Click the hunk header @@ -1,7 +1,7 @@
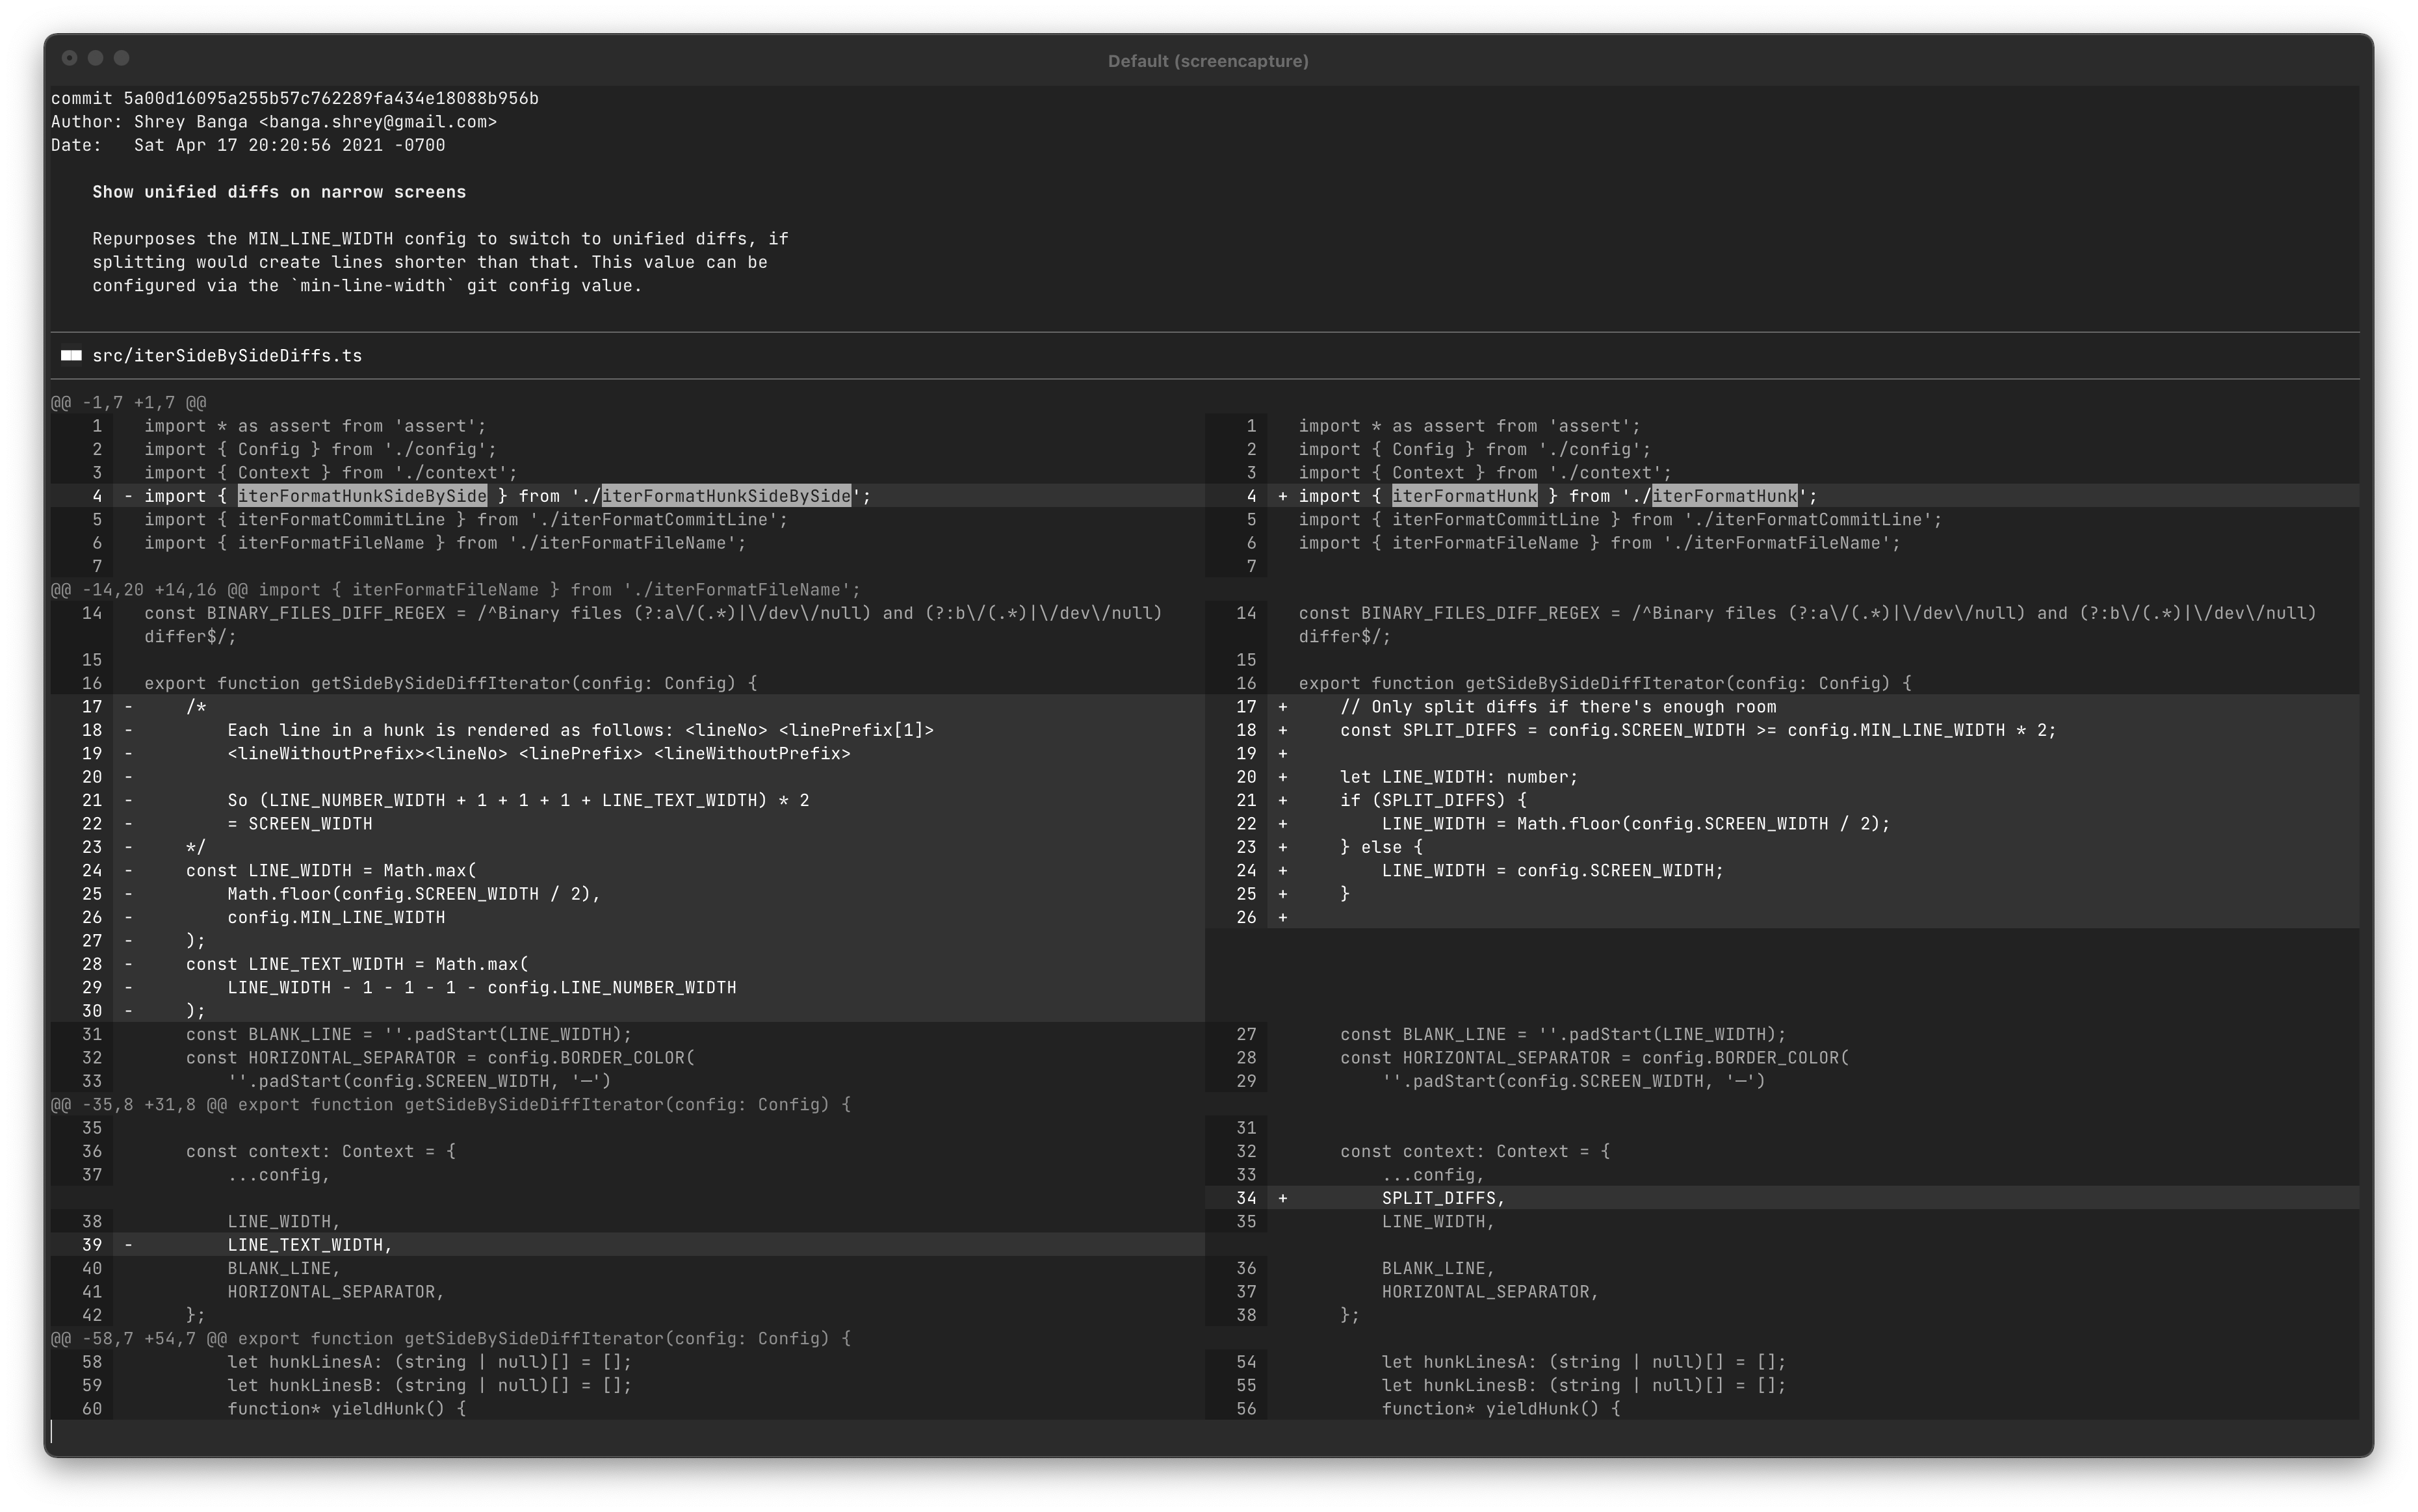Image resolution: width=2418 pixels, height=1512 pixels. click(129, 403)
